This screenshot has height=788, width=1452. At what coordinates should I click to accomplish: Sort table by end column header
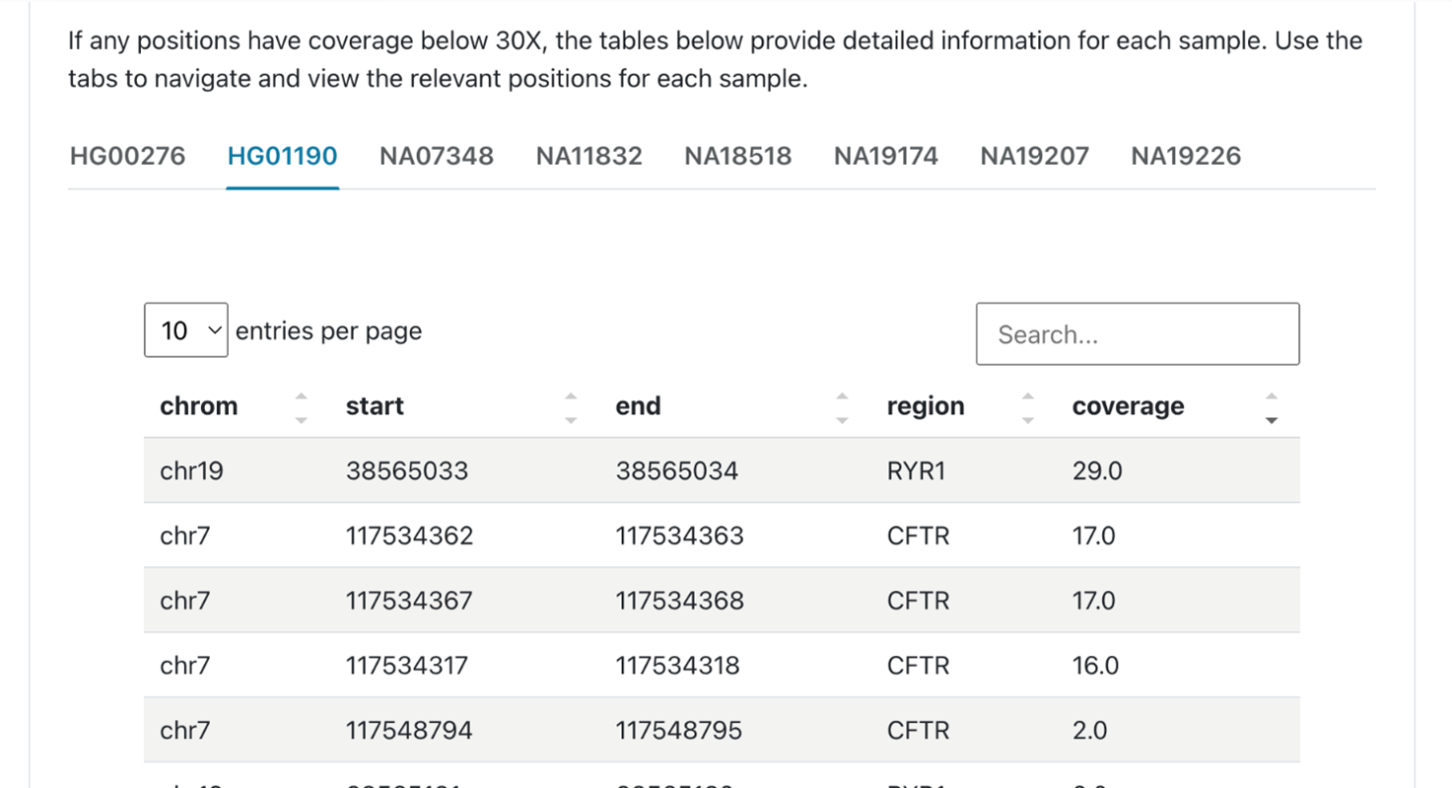pos(638,406)
